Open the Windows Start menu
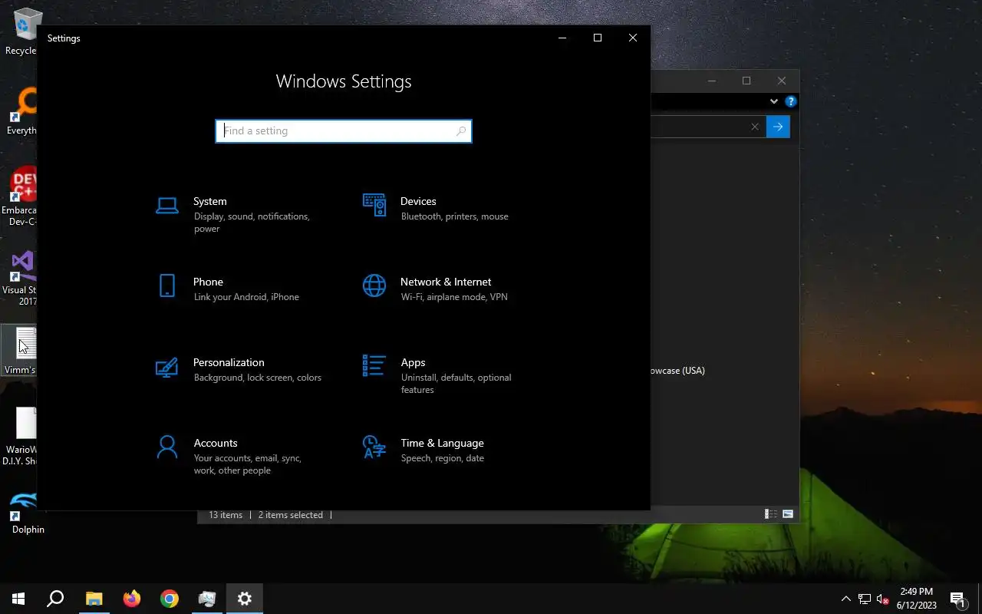Screen dimensions: 982x614 [x=18, y=599]
